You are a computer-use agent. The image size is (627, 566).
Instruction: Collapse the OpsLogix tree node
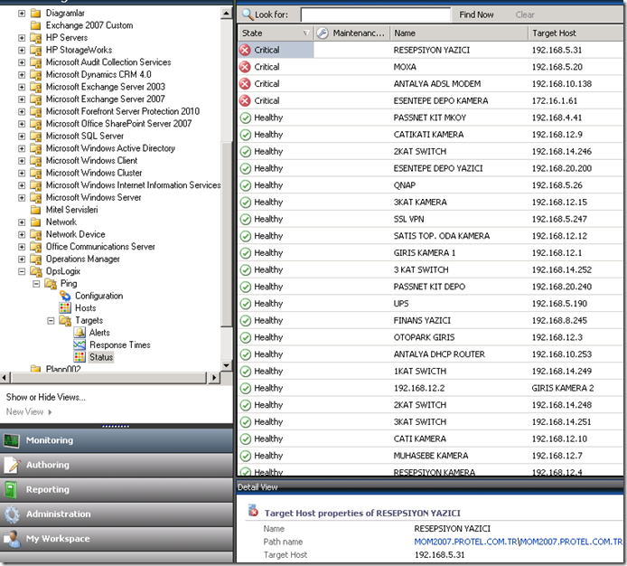tap(22, 271)
